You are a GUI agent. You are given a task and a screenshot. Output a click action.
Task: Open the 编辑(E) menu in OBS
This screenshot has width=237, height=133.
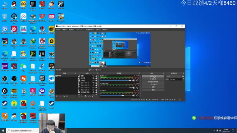[x=65, y=30]
